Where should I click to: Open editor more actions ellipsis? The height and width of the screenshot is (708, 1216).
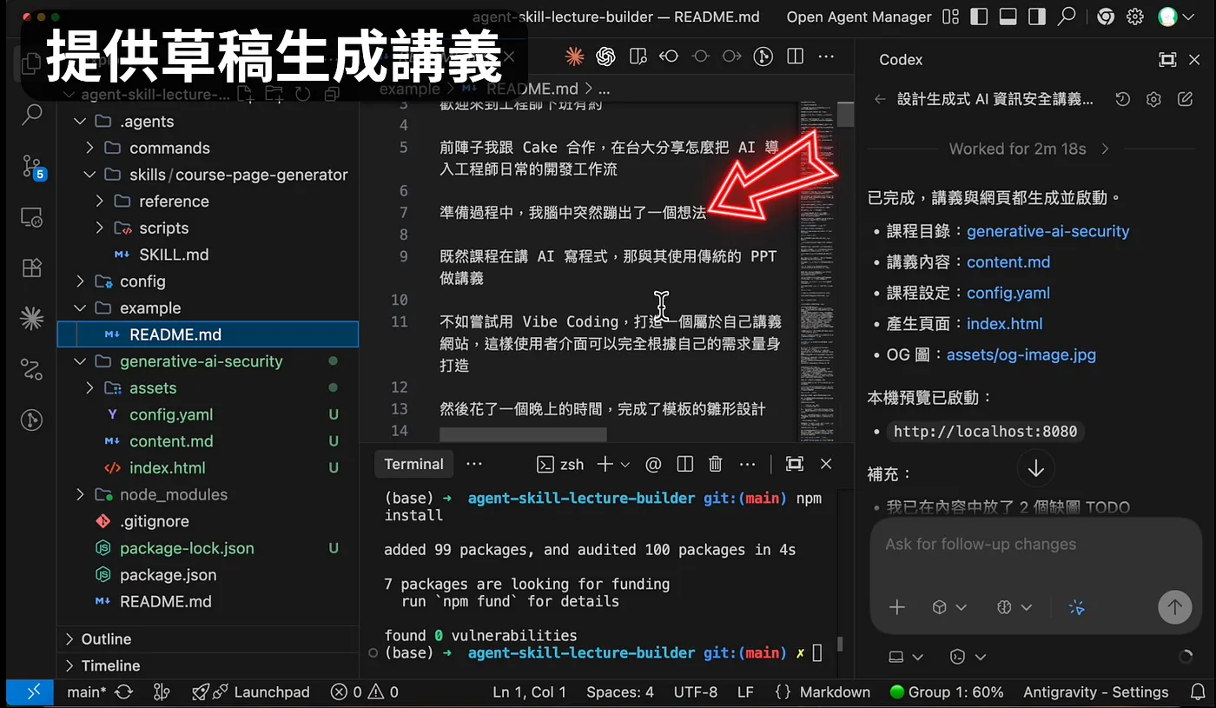(x=826, y=56)
